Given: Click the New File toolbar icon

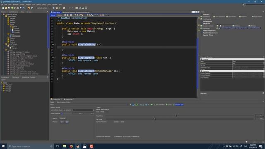Looking at the screenshot, I should 3,8.
